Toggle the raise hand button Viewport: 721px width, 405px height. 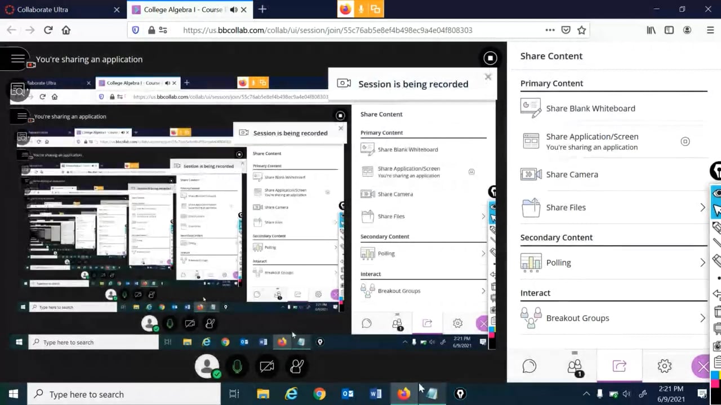[x=297, y=366]
